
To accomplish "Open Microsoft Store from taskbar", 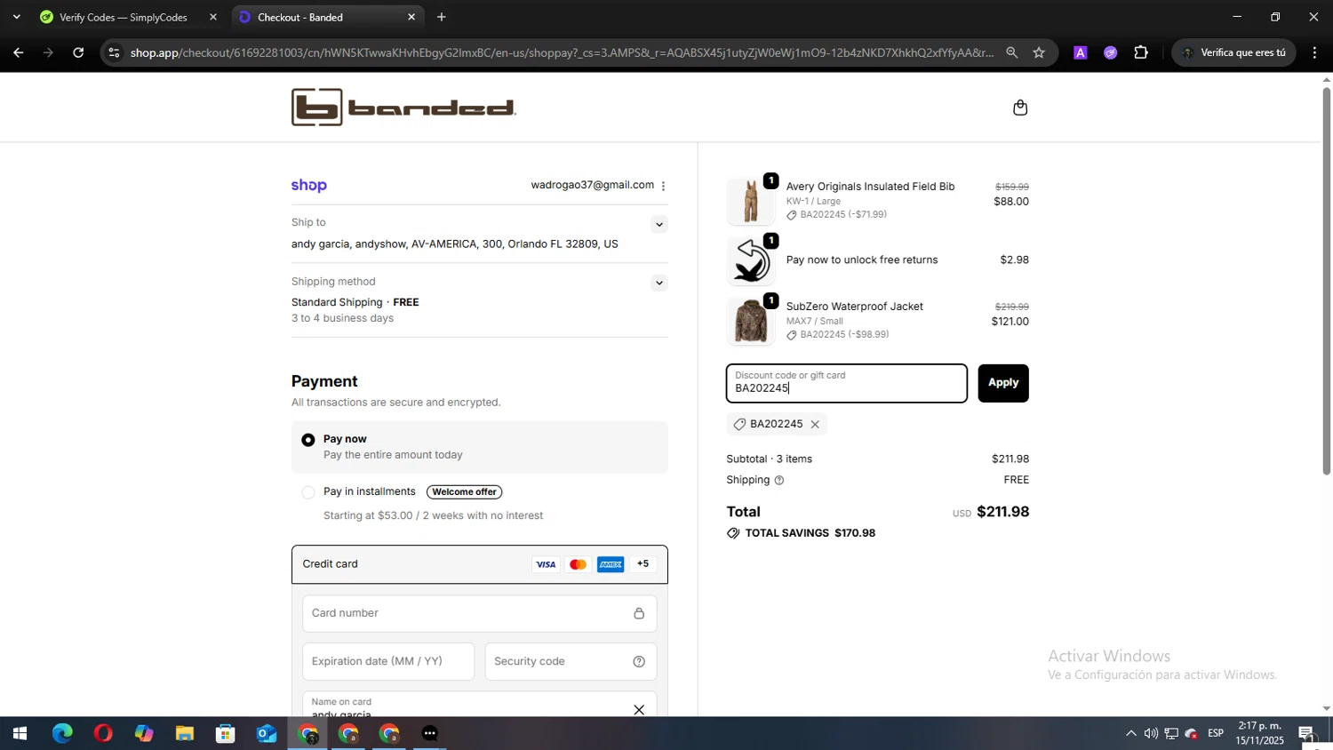I will coord(226,734).
